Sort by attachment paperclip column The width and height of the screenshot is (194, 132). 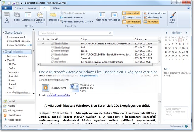coord(43,40)
